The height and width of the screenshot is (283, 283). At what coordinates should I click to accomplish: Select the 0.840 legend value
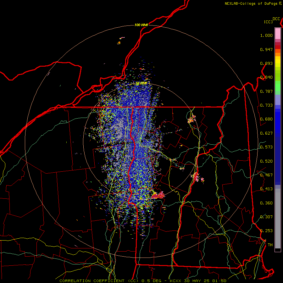point(266,77)
